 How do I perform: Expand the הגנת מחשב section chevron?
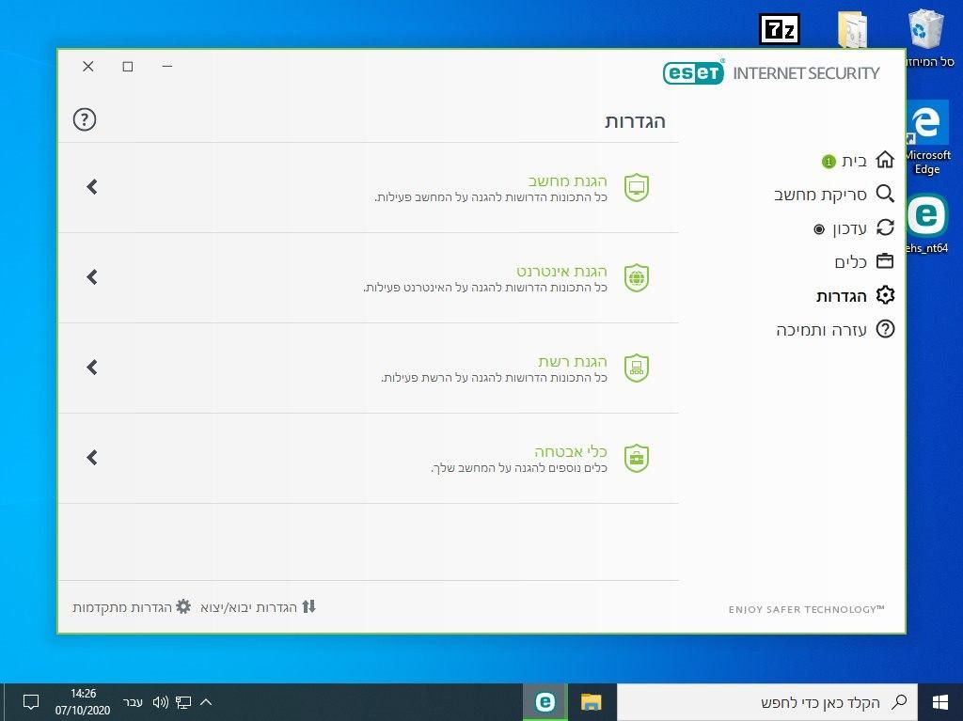pos(92,187)
